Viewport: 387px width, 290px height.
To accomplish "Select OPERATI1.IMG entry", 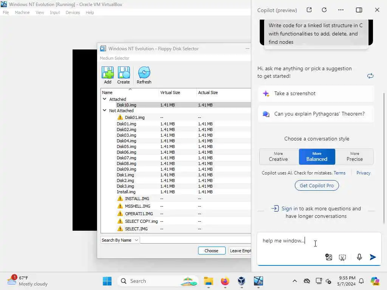I will [x=176, y=214].
